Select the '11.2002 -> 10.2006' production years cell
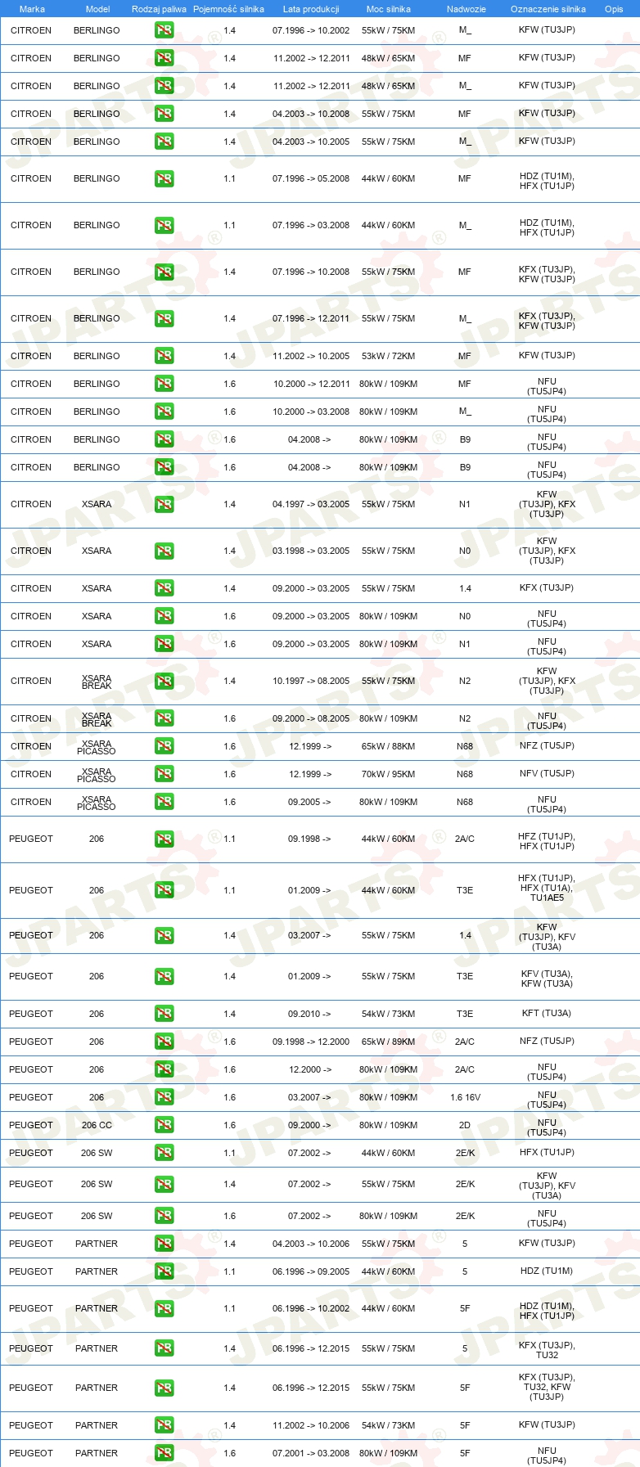The image size is (640, 1467). click(311, 1425)
